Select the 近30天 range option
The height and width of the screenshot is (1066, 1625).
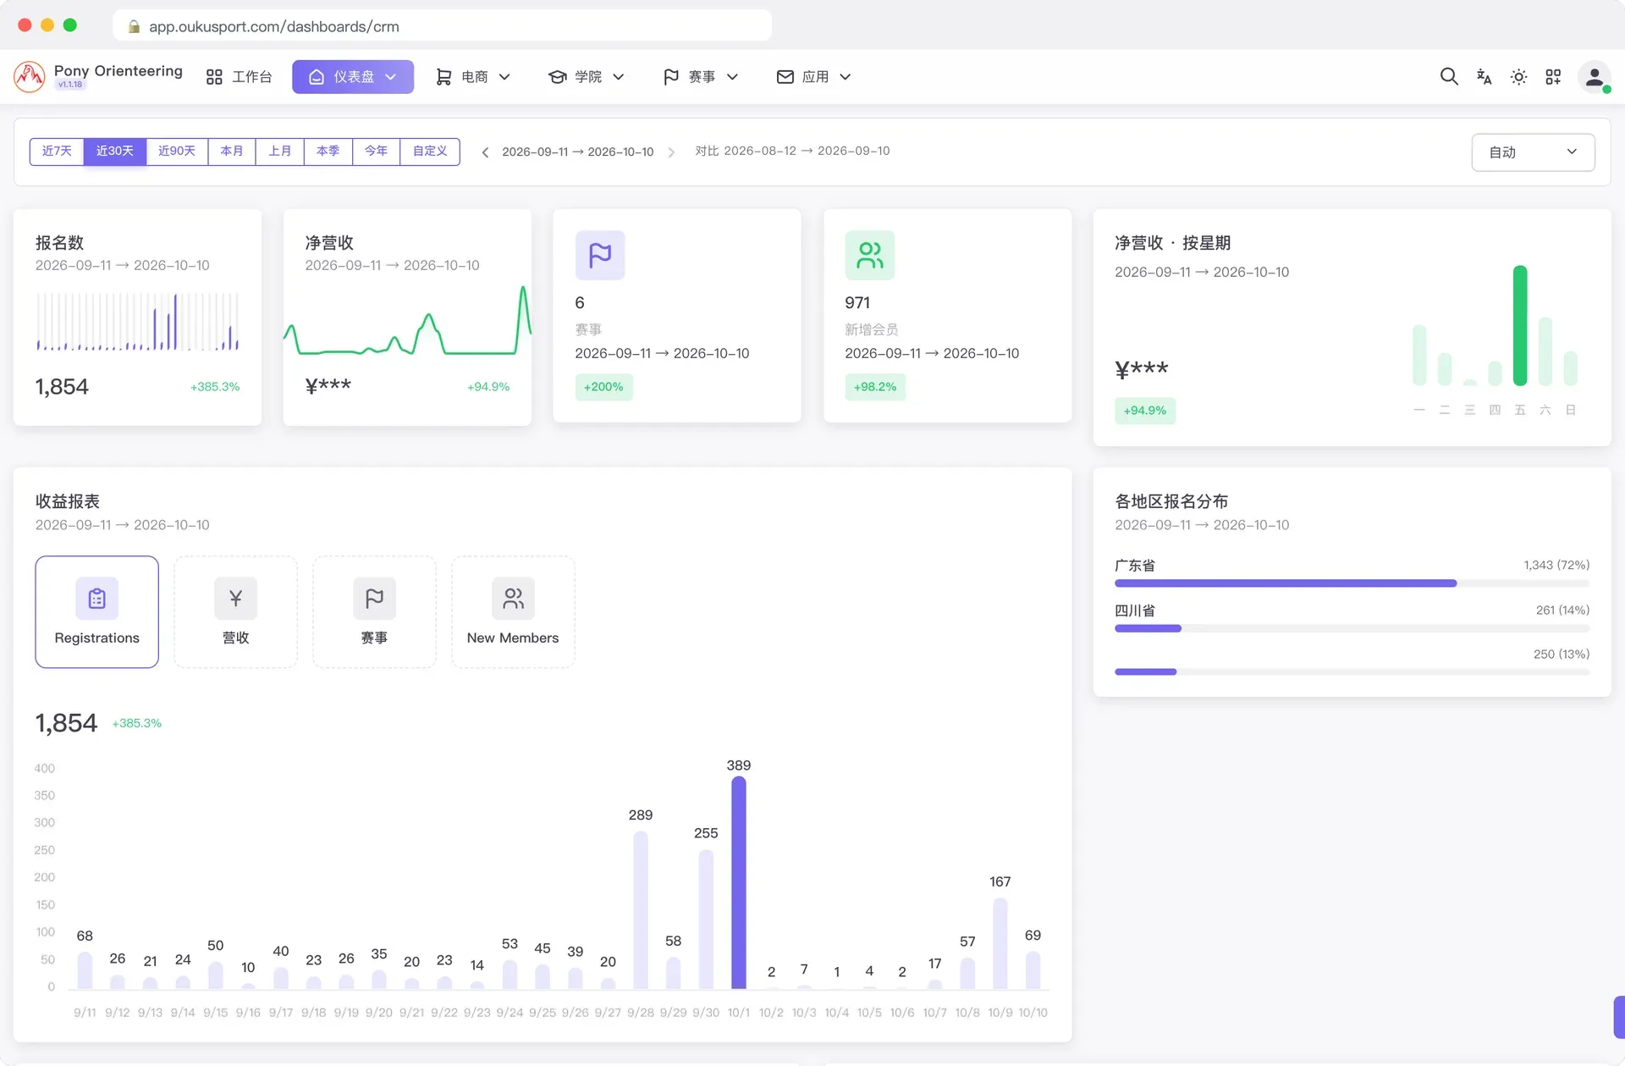coord(115,152)
